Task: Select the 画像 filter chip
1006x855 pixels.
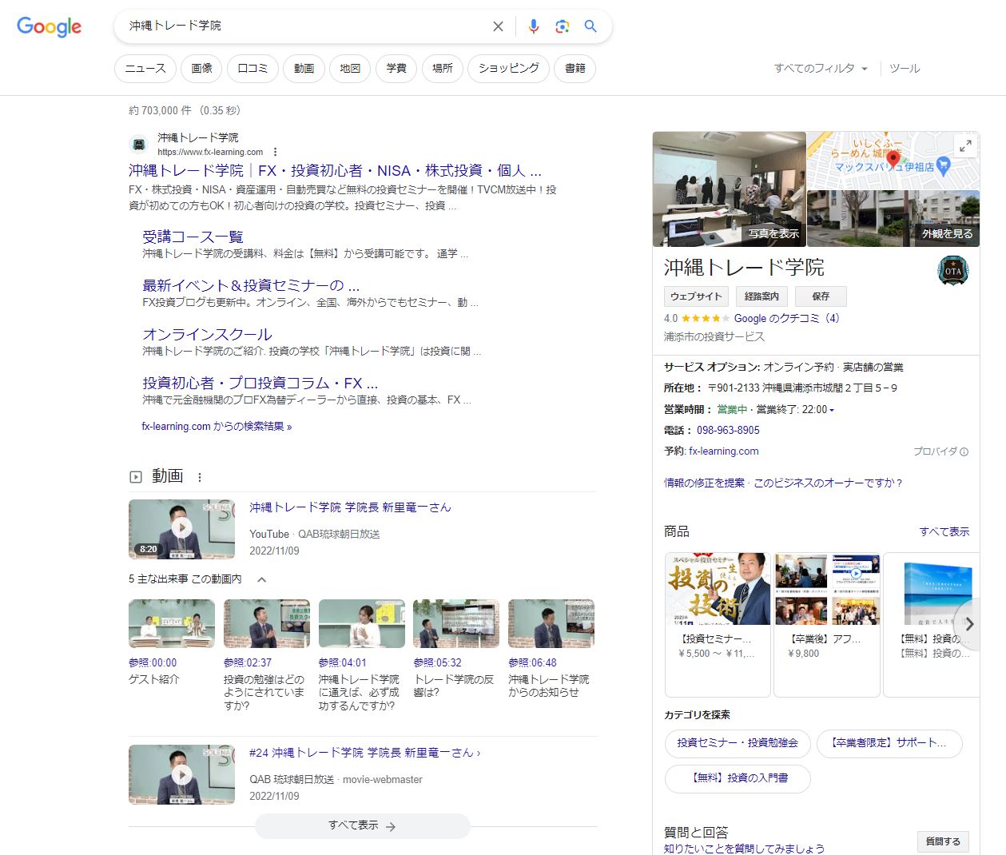Action: pos(201,69)
